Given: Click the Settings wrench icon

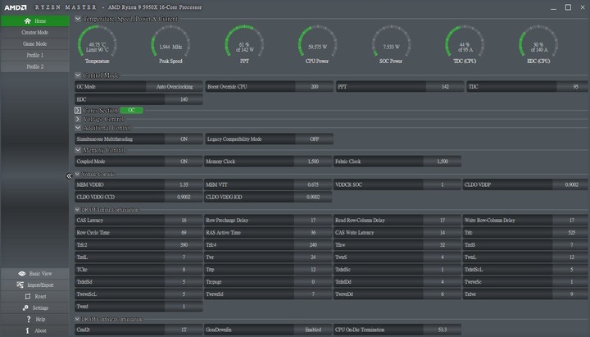Looking at the screenshot, I should point(25,307).
